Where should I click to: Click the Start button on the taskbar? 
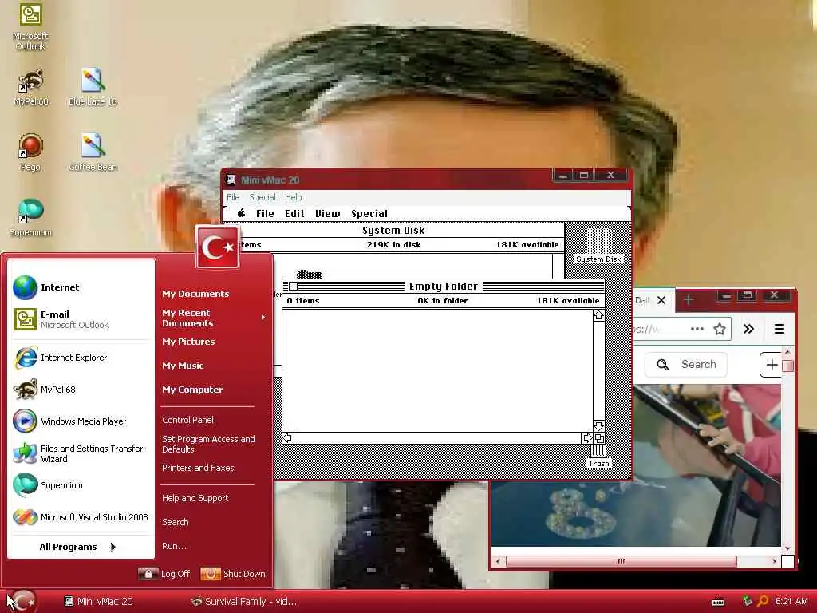22,602
